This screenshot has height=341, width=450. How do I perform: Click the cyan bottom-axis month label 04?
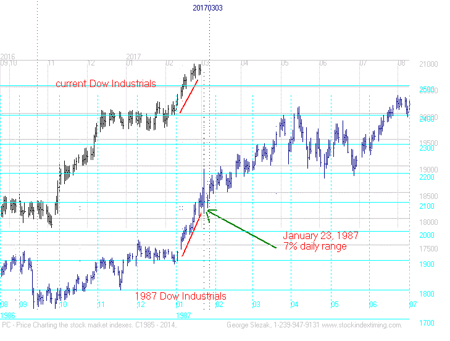pyautogui.click(x=294, y=304)
